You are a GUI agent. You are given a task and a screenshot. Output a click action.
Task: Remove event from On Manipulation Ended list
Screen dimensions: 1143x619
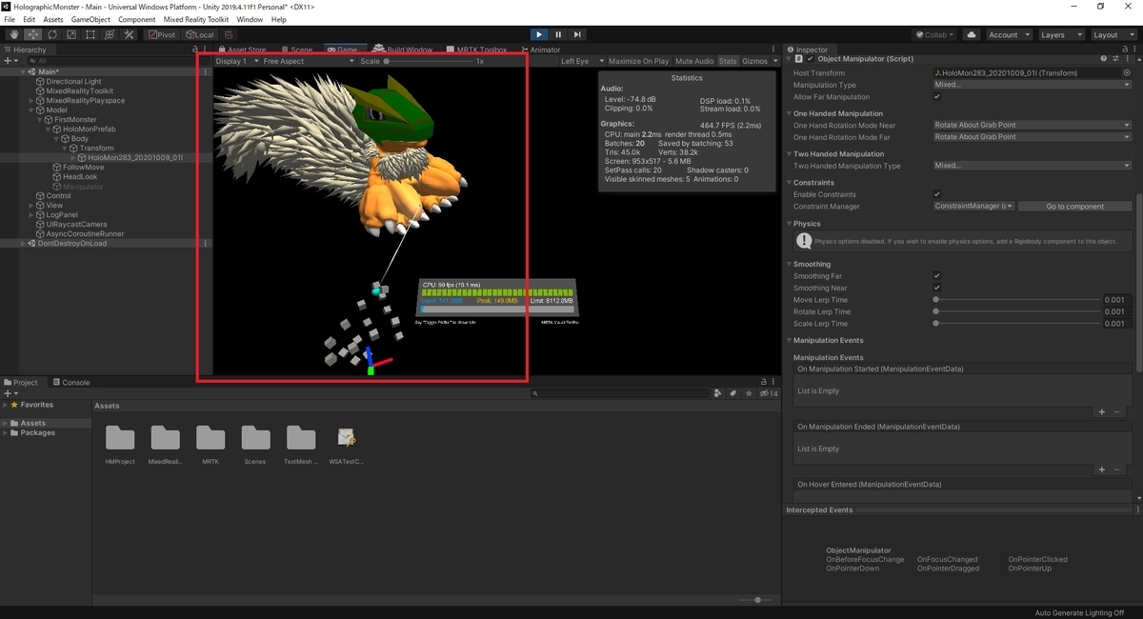[x=1117, y=469]
